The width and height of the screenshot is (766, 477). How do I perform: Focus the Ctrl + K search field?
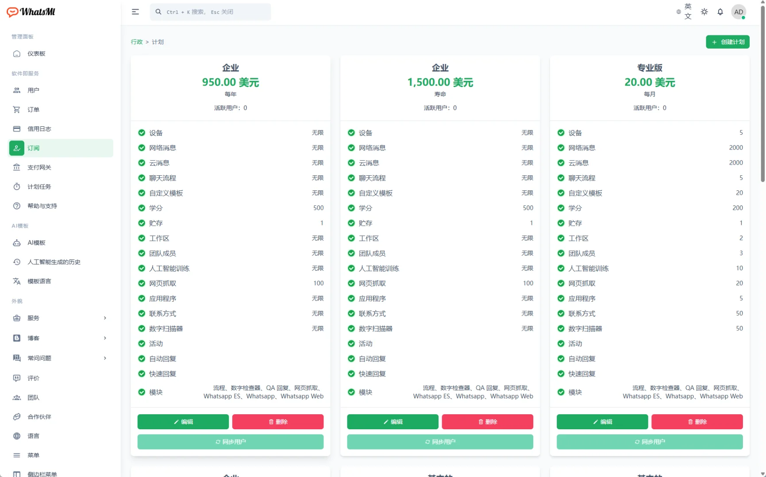click(211, 12)
